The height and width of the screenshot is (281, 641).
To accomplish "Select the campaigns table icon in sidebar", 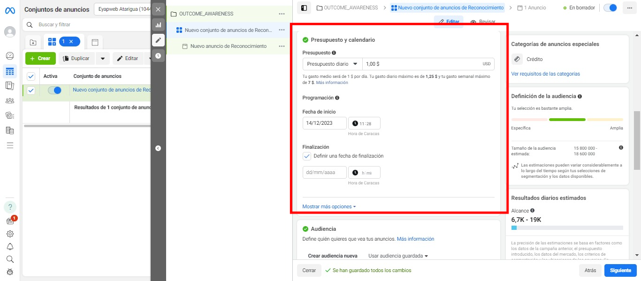I will [10, 71].
